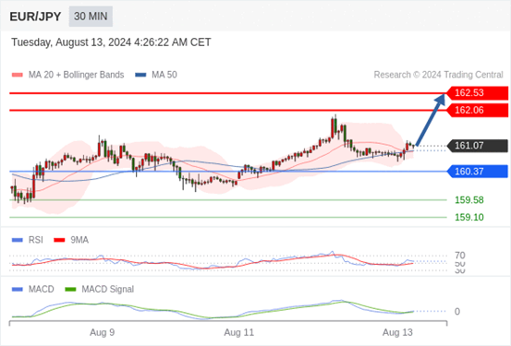
Task: Select the red 162.06 resistance price tag
Action: [477, 110]
